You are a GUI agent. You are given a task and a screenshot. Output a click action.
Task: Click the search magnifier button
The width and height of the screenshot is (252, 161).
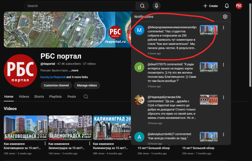point(142,6)
